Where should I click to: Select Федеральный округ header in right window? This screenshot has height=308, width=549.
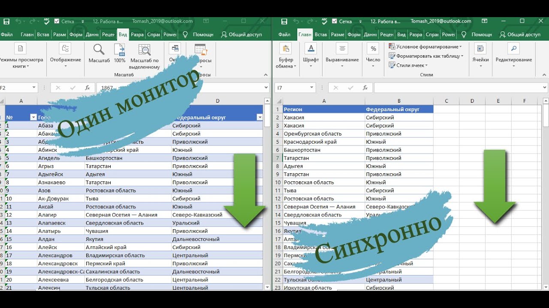point(399,109)
